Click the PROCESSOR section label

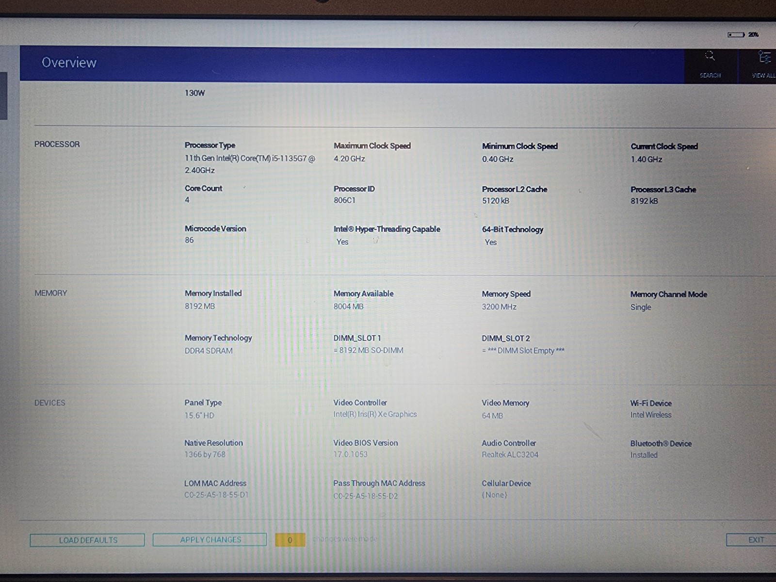pos(57,144)
